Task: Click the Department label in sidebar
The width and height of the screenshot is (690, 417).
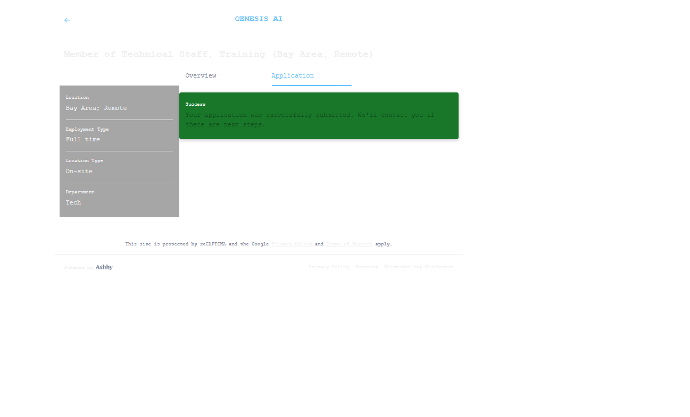Action: 80,192
